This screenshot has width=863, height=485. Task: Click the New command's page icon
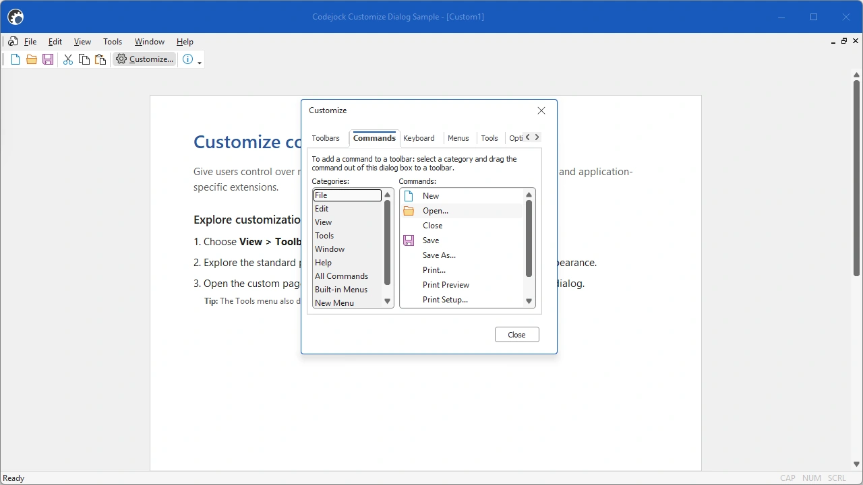[x=409, y=196]
